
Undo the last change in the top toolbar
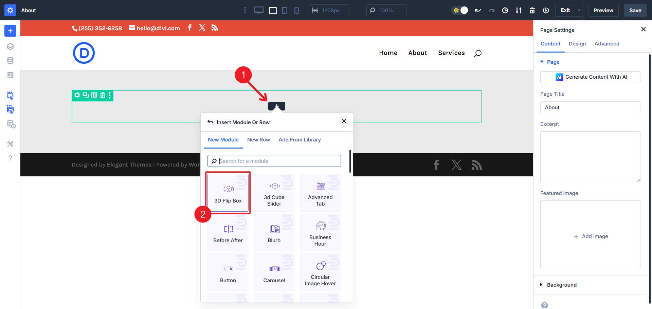[478, 10]
